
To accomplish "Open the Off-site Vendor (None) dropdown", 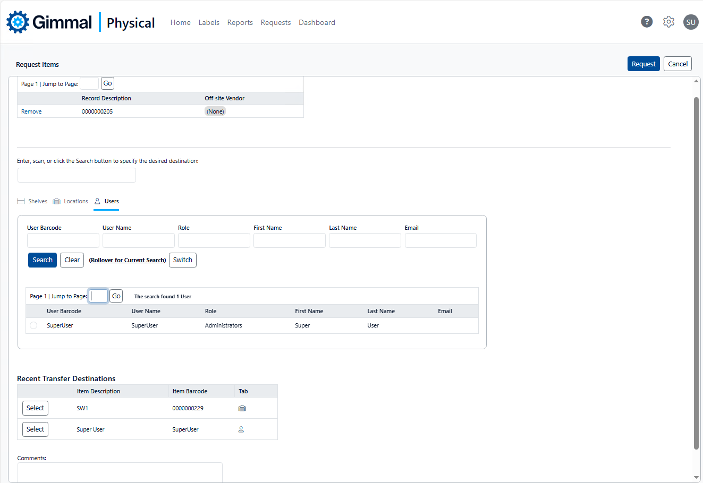I will pyautogui.click(x=215, y=111).
